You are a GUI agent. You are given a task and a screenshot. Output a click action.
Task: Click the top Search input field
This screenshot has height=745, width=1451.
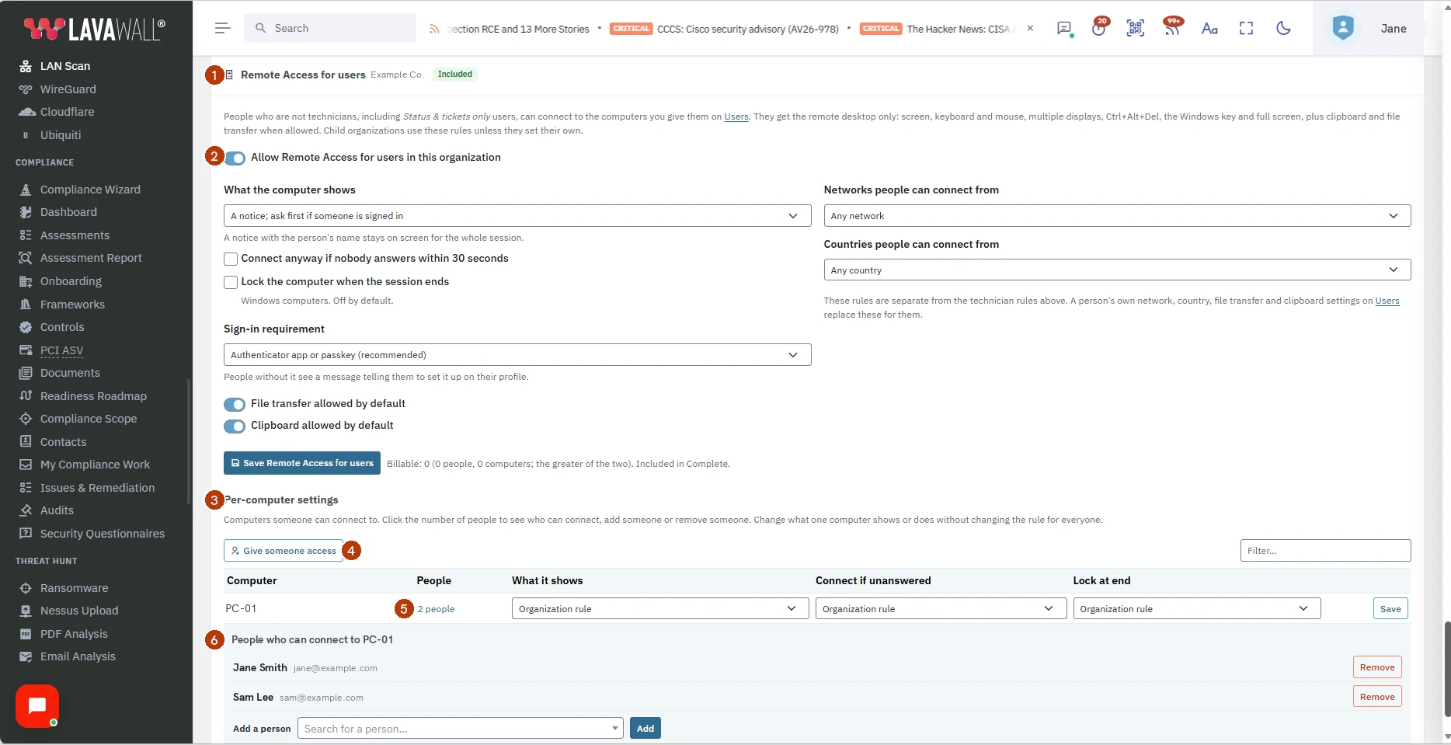point(330,28)
